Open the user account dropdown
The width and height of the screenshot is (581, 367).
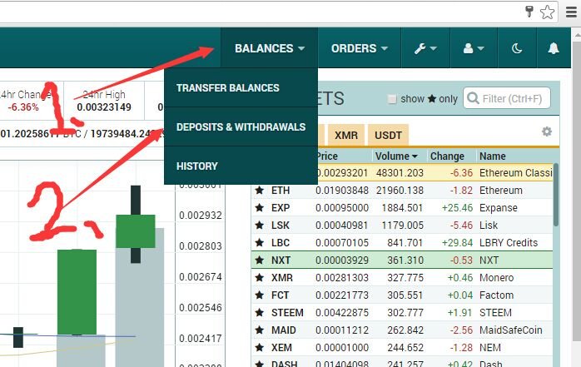pos(474,48)
